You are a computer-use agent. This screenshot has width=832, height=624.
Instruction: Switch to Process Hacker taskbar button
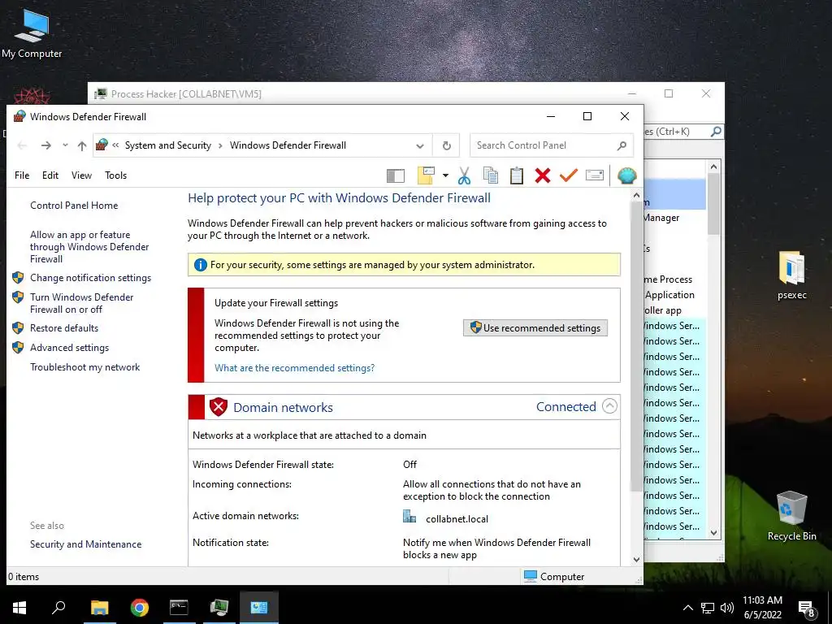point(219,608)
